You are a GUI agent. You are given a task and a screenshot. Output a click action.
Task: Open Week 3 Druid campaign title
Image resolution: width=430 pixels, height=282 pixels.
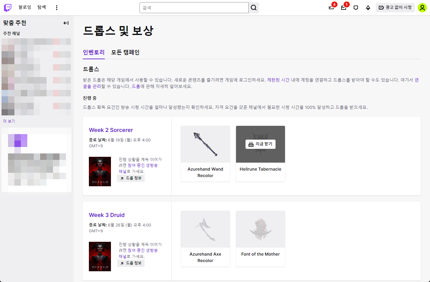[x=107, y=215]
